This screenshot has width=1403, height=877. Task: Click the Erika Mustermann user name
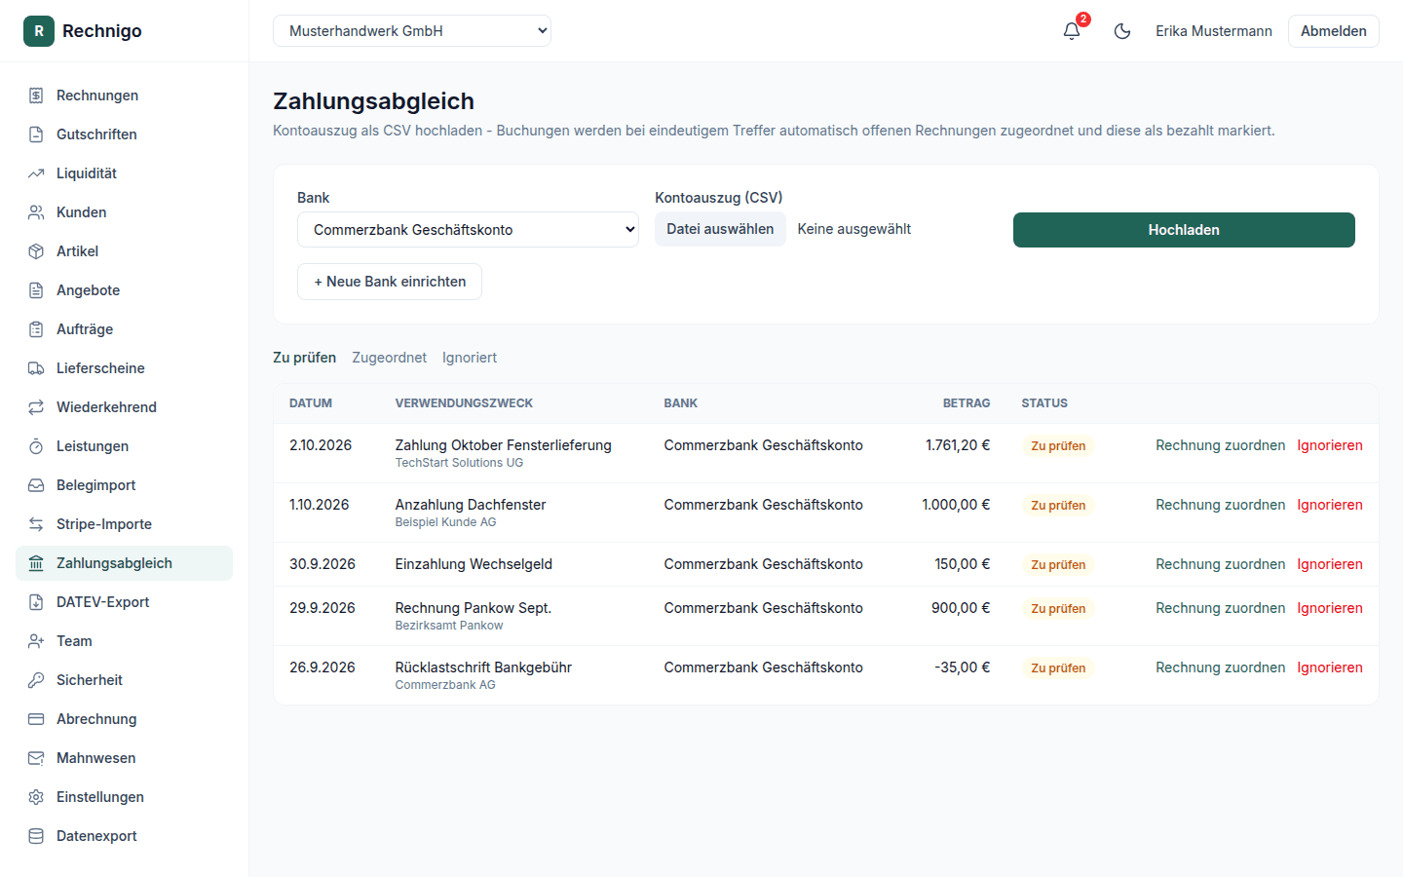(1214, 31)
